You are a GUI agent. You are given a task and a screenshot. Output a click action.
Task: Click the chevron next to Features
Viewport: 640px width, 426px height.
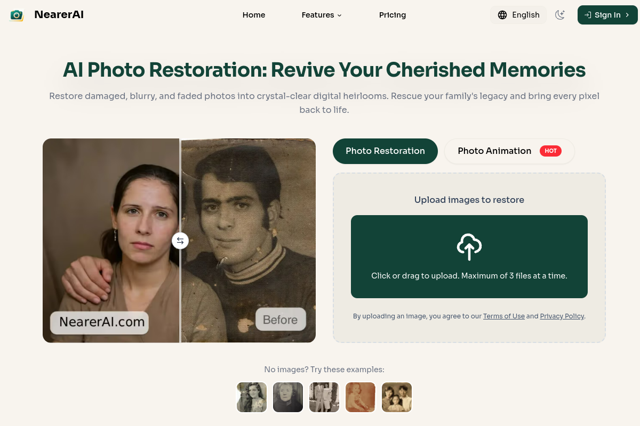click(x=339, y=15)
